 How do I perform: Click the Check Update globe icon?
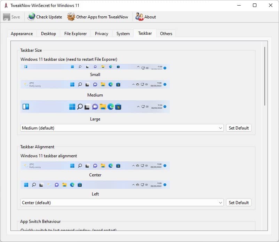(x=32, y=17)
